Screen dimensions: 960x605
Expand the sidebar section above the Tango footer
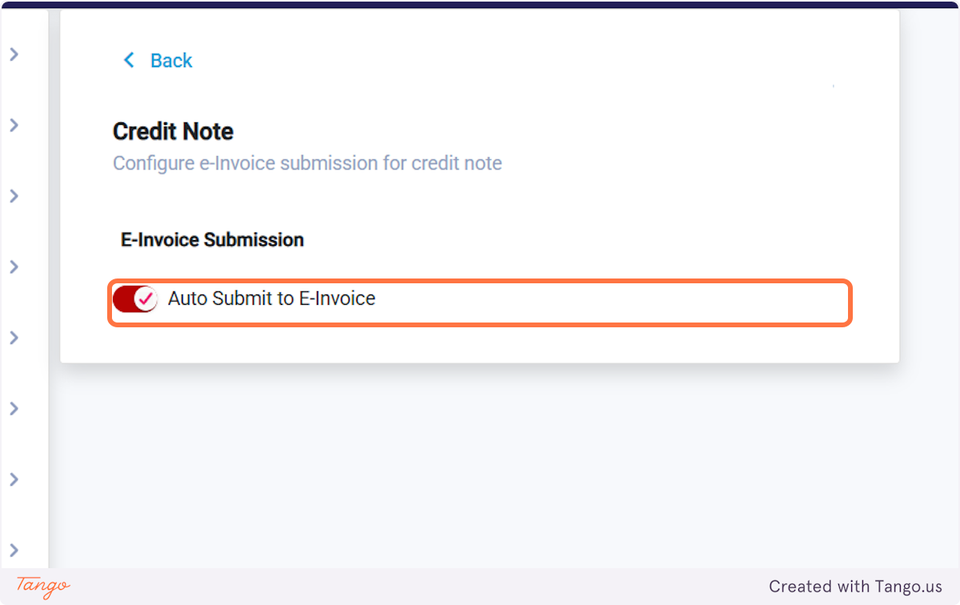pyautogui.click(x=14, y=550)
